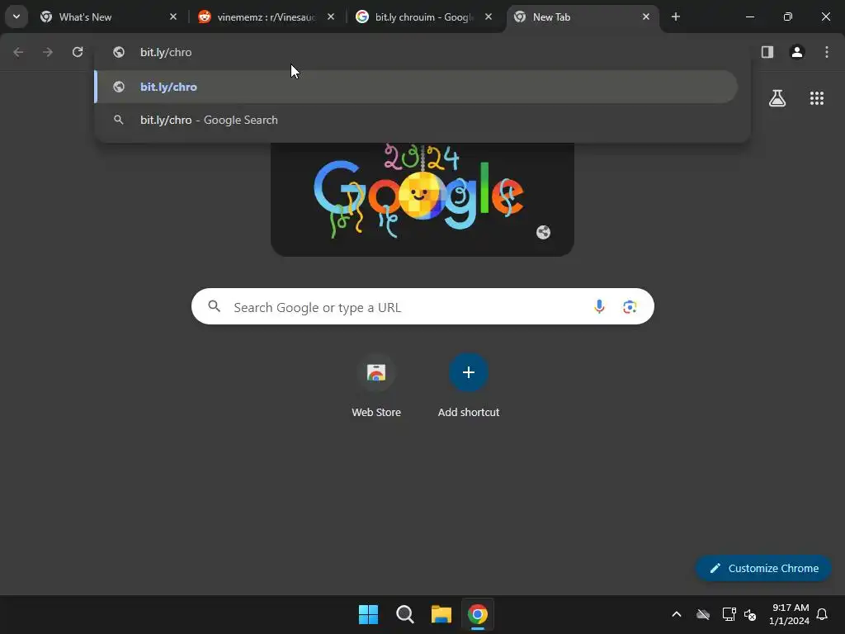Go back to the previous page
The image size is (845, 634).
tap(18, 52)
